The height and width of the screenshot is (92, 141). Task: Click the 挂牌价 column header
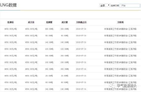10,22
